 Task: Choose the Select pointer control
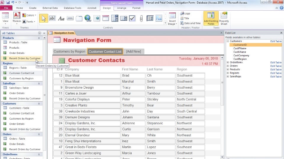(x=44, y=18)
